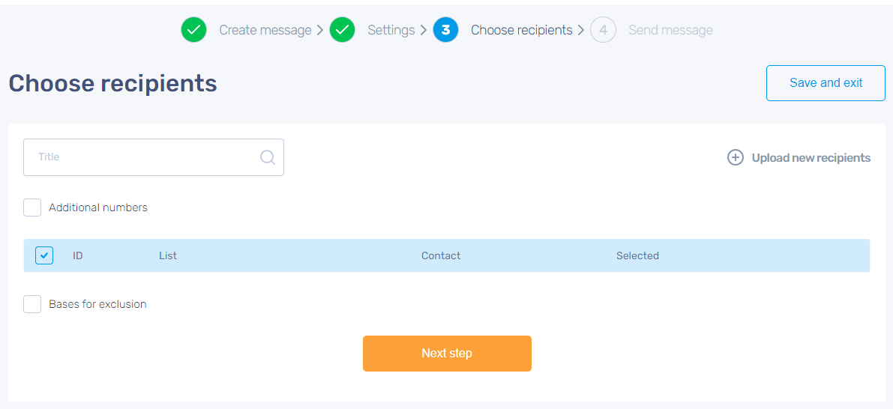Click the blue step 3 circle icon
The image size is (893, 409).
[x=445, y=30]
